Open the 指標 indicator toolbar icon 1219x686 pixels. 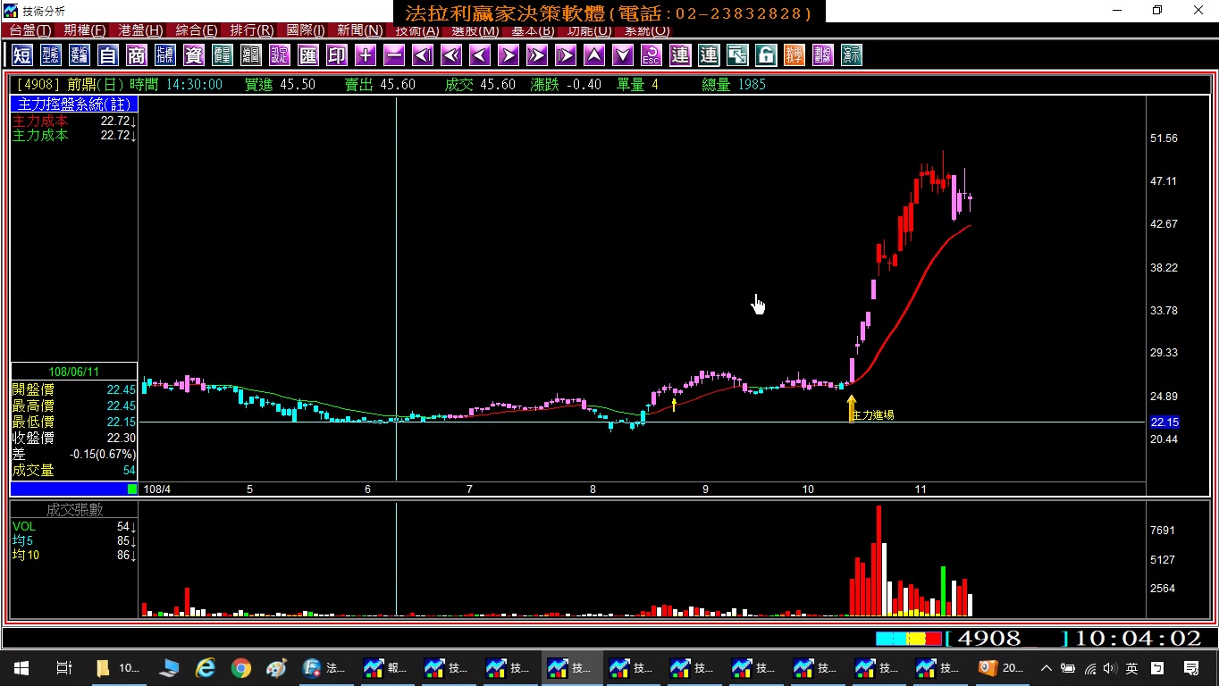(165, 55)
